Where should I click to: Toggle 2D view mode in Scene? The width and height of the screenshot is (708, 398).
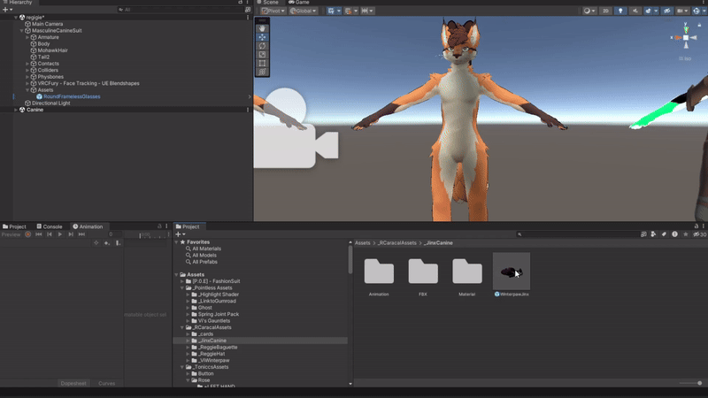pos(605,11)
